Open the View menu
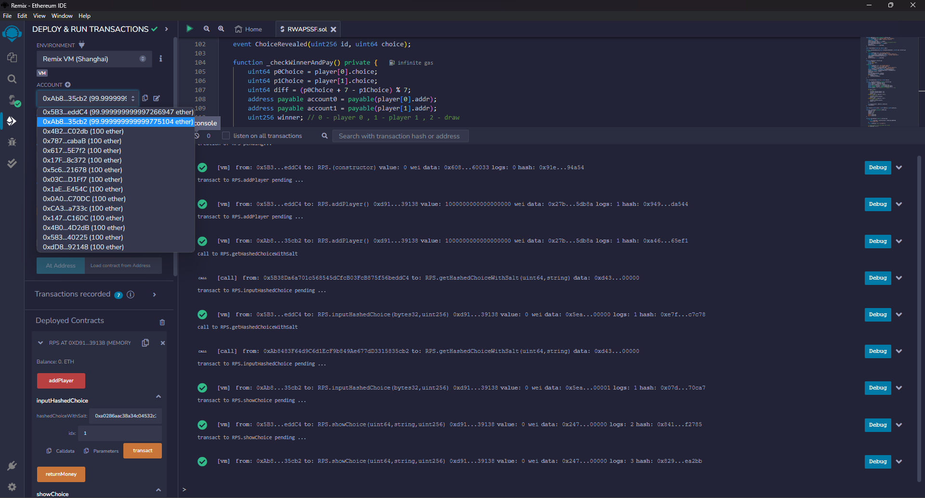 (40, 16)
